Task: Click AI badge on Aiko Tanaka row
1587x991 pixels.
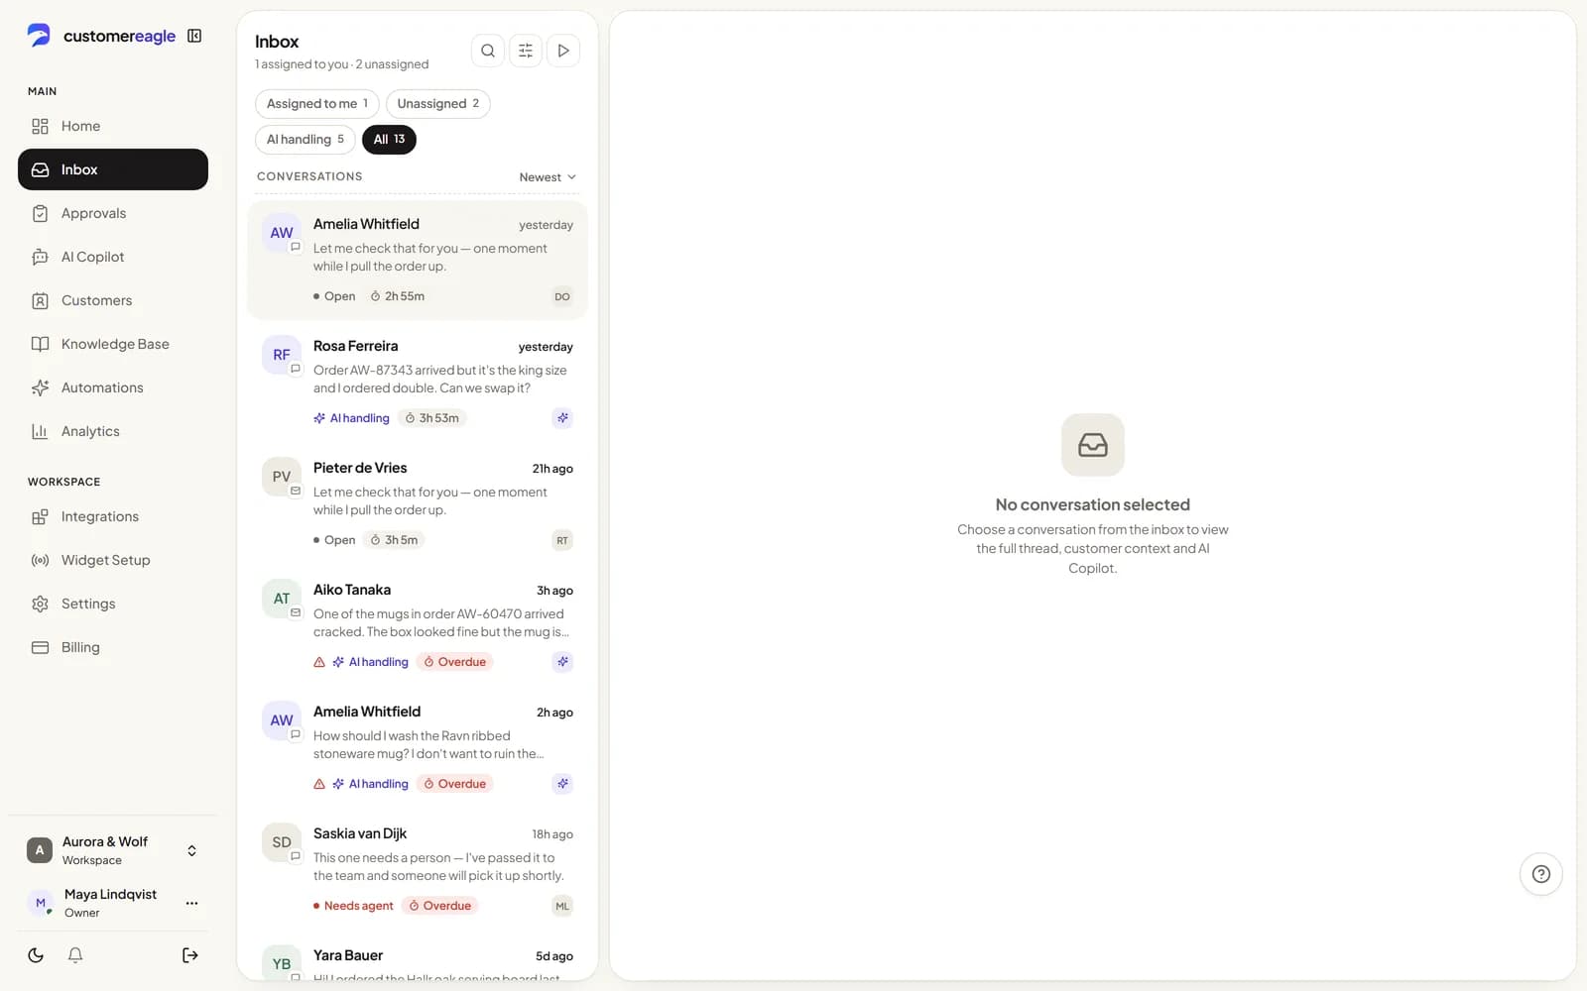Action: coord(562,662)
